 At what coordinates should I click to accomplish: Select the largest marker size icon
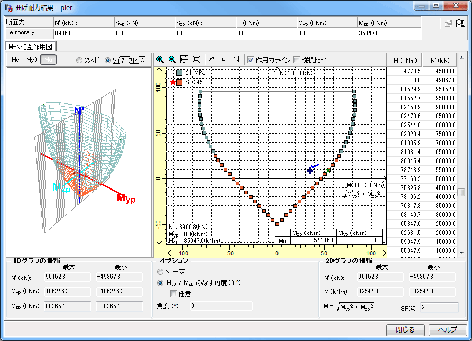tap(236, 60)
